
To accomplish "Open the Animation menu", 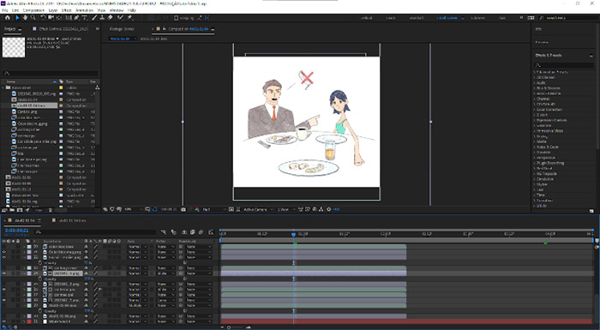I will pyautogui.click(x=85, y=10).
